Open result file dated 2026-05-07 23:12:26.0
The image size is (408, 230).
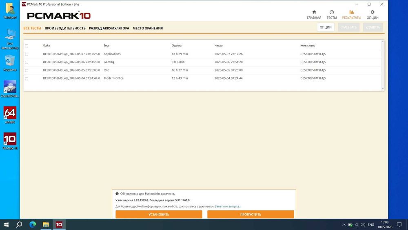point(71,54)
